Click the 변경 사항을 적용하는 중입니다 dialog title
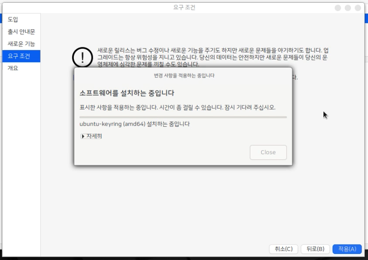 click(184, 75)
